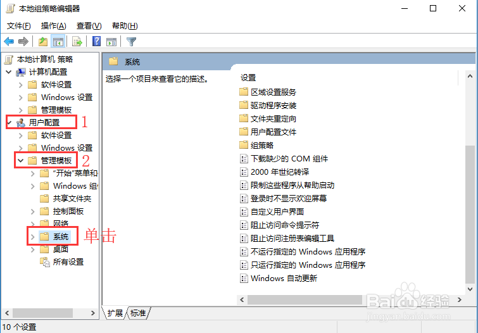The image size is (478, 333).
Task: Expand 软件设置 under 用户配置
Action: (21, 135)
